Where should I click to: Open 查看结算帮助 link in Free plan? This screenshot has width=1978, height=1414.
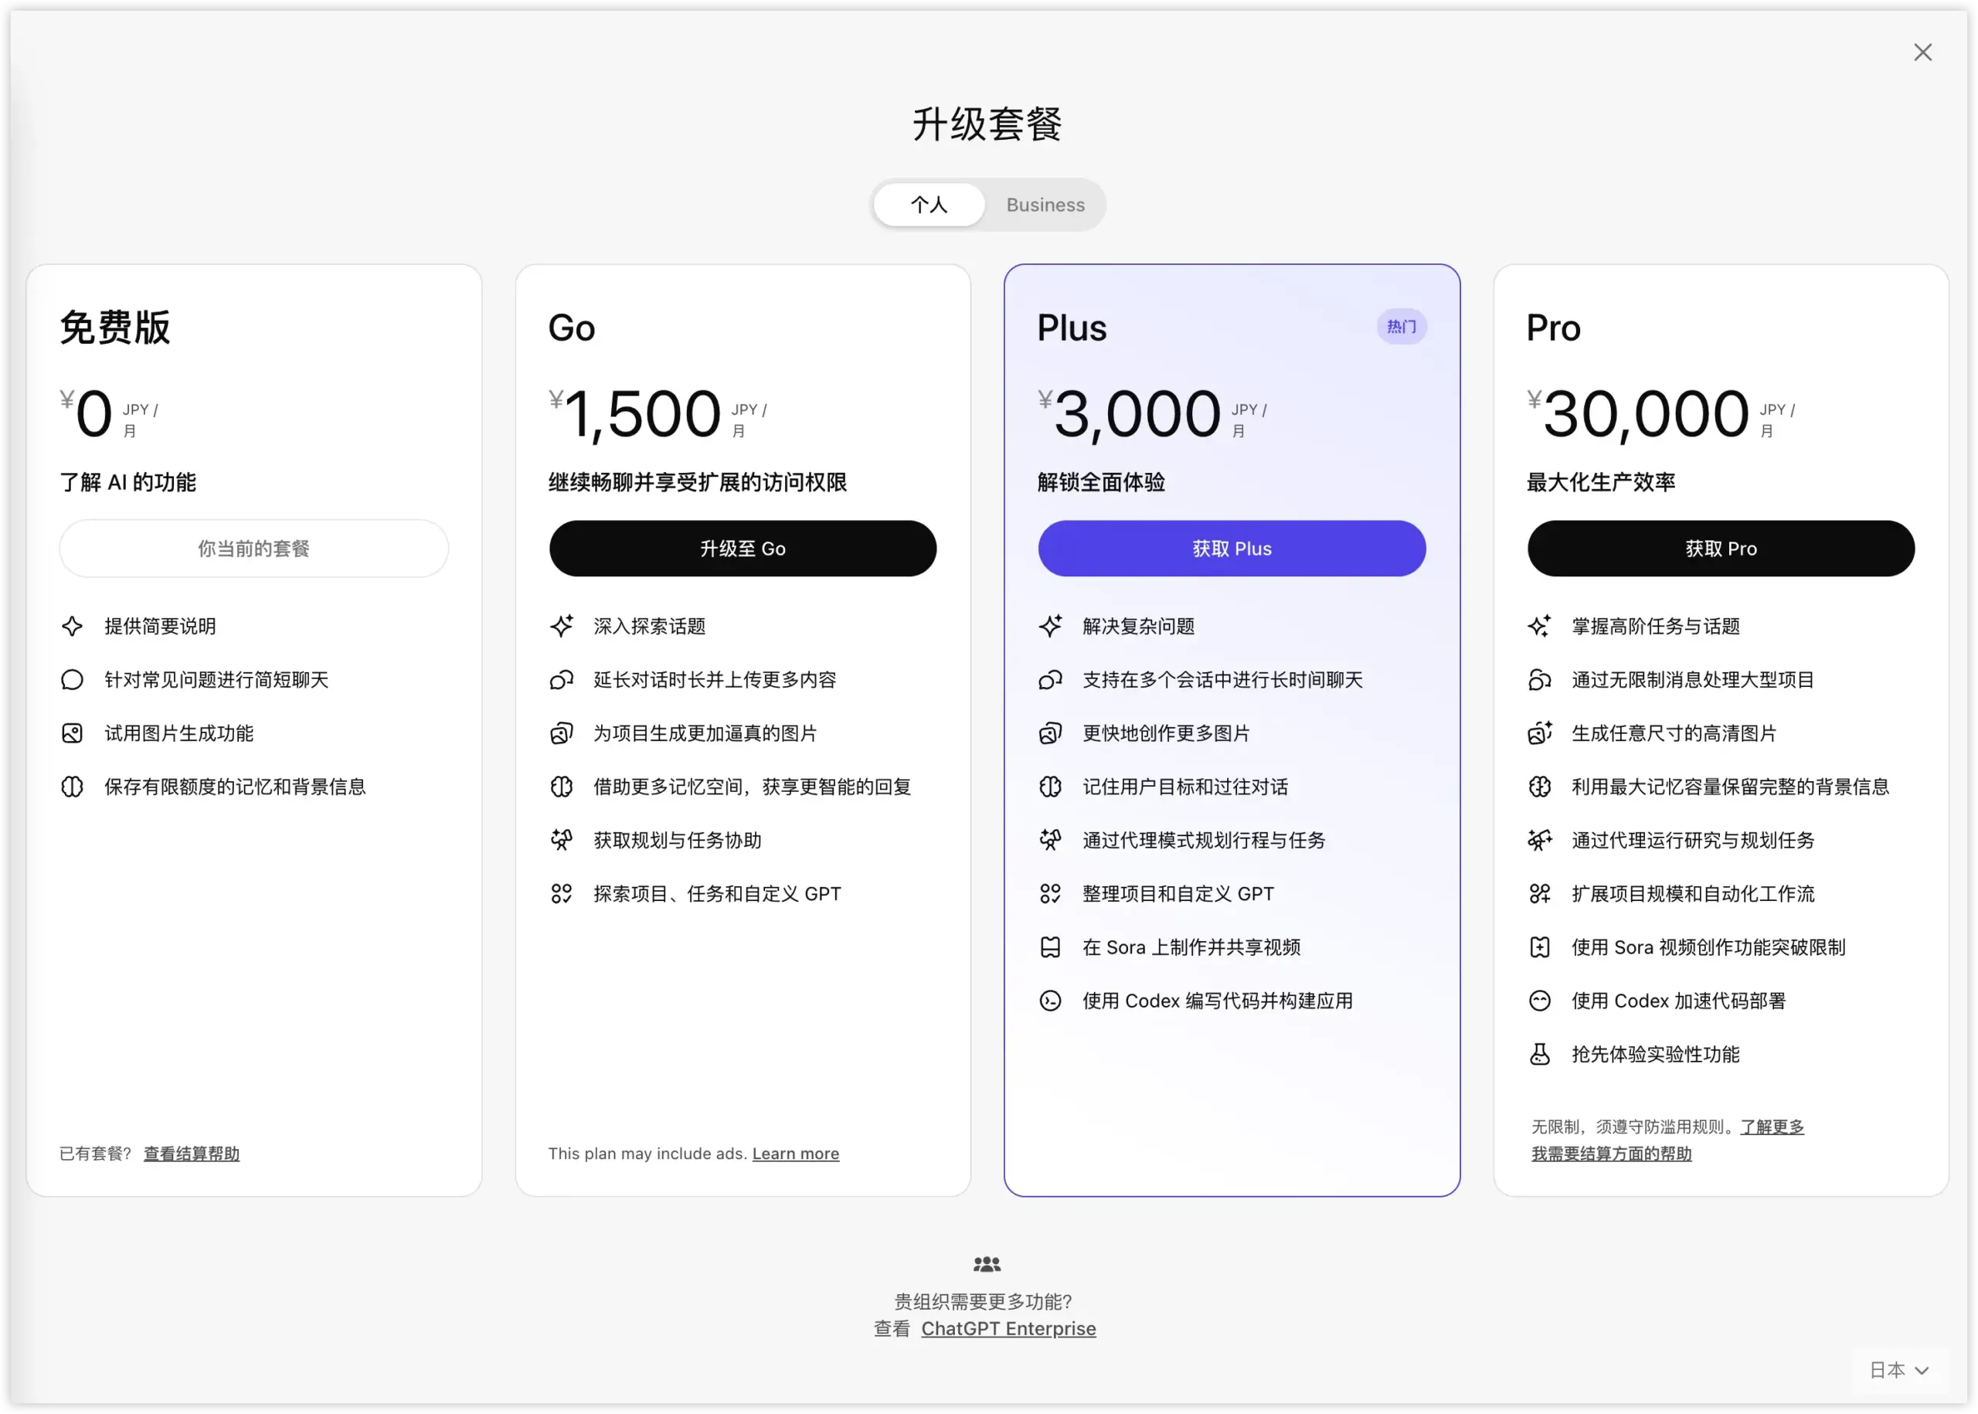[192, 1154]
